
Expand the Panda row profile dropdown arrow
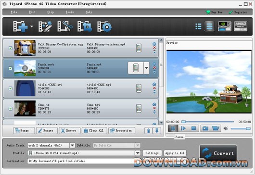pos(147,68)
